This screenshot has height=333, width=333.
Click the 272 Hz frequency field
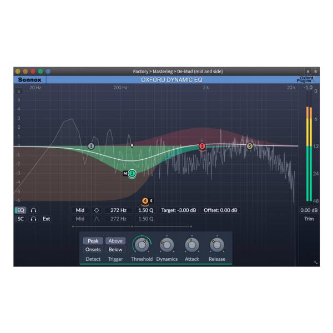119,210
